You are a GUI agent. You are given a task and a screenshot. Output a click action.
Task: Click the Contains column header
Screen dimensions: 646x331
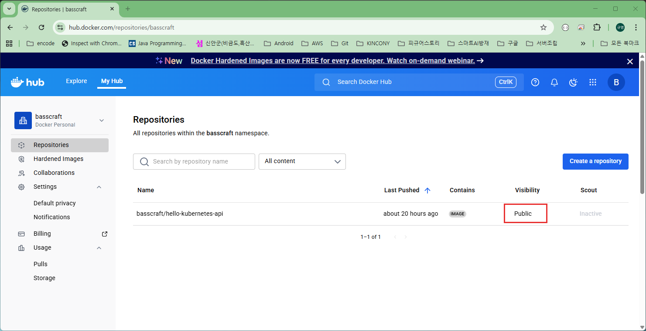462,191
